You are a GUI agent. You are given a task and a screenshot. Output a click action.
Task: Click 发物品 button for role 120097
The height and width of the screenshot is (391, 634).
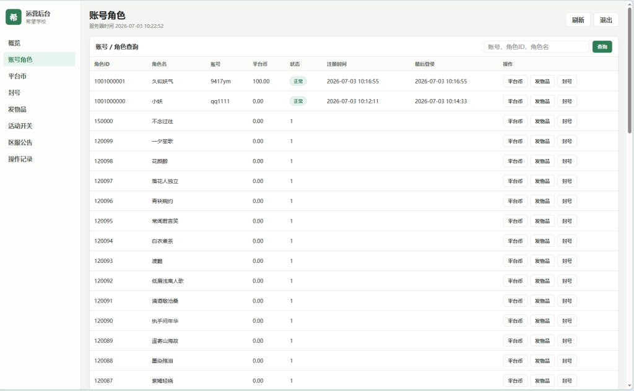click(x=542, y=181)
